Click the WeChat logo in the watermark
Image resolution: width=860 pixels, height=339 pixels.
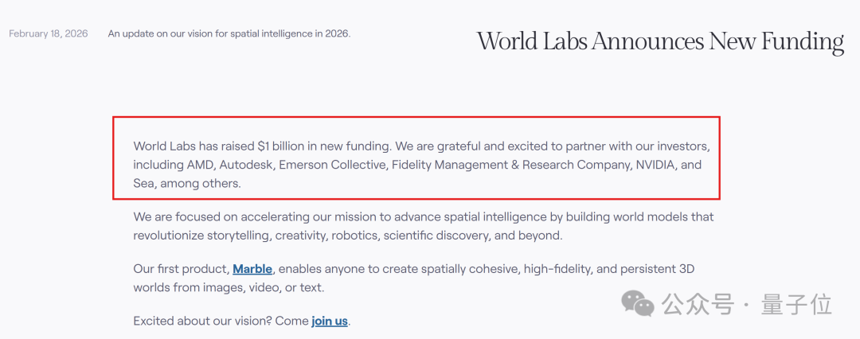point(637,305)
